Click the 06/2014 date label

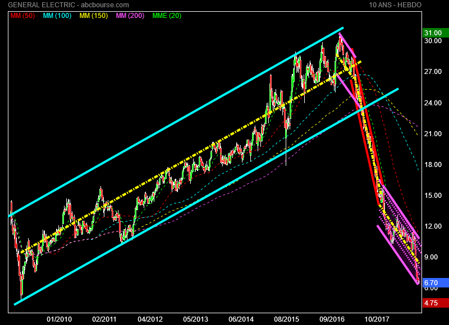click(241, 319)
